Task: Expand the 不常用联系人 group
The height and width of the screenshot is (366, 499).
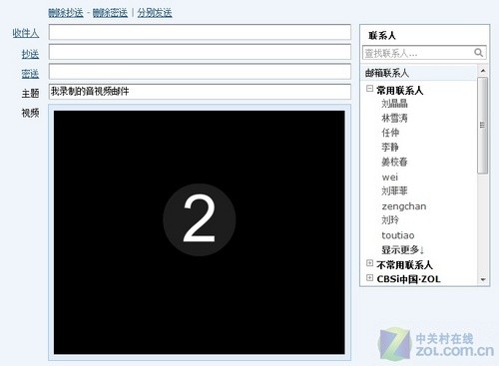Action: (369, 263)
